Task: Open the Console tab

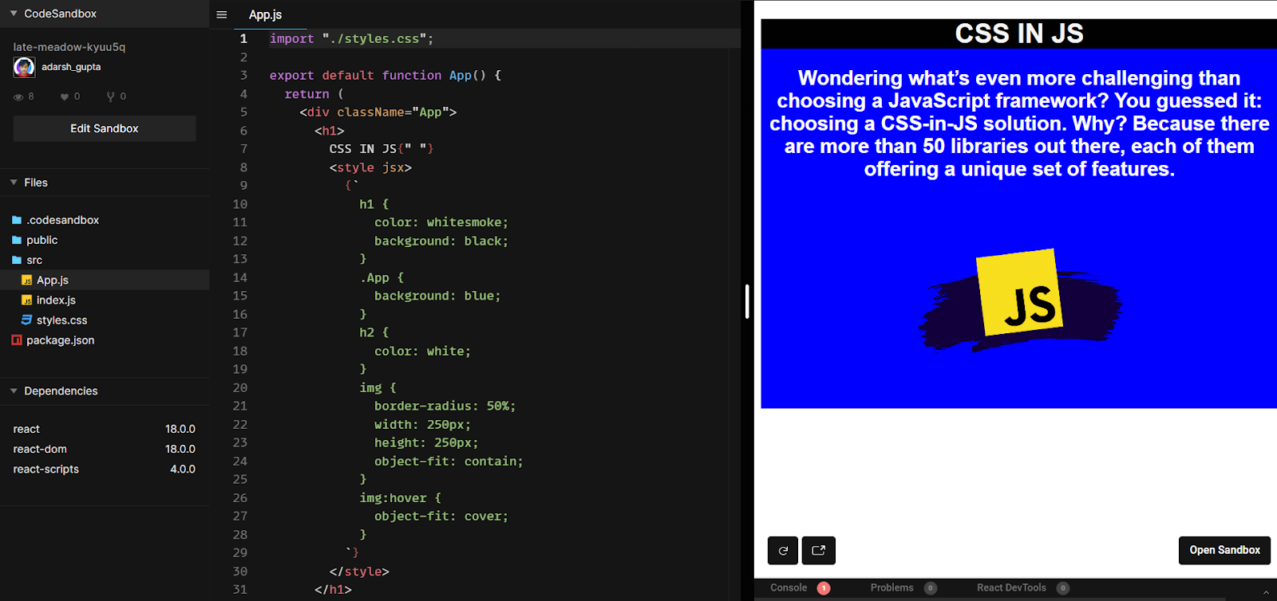Action: [789, 587]
